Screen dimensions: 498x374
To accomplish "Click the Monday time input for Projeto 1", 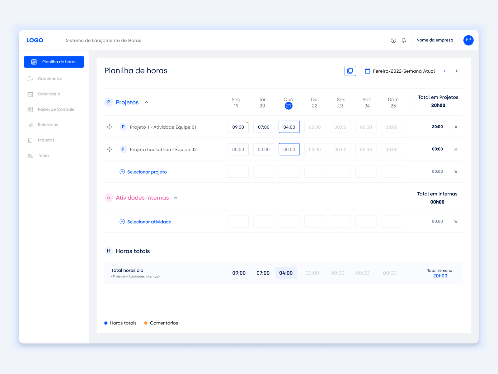I will [238, 127].
